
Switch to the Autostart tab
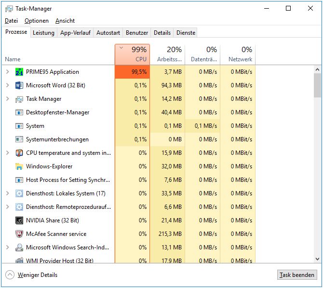click(x=108, y=33)
